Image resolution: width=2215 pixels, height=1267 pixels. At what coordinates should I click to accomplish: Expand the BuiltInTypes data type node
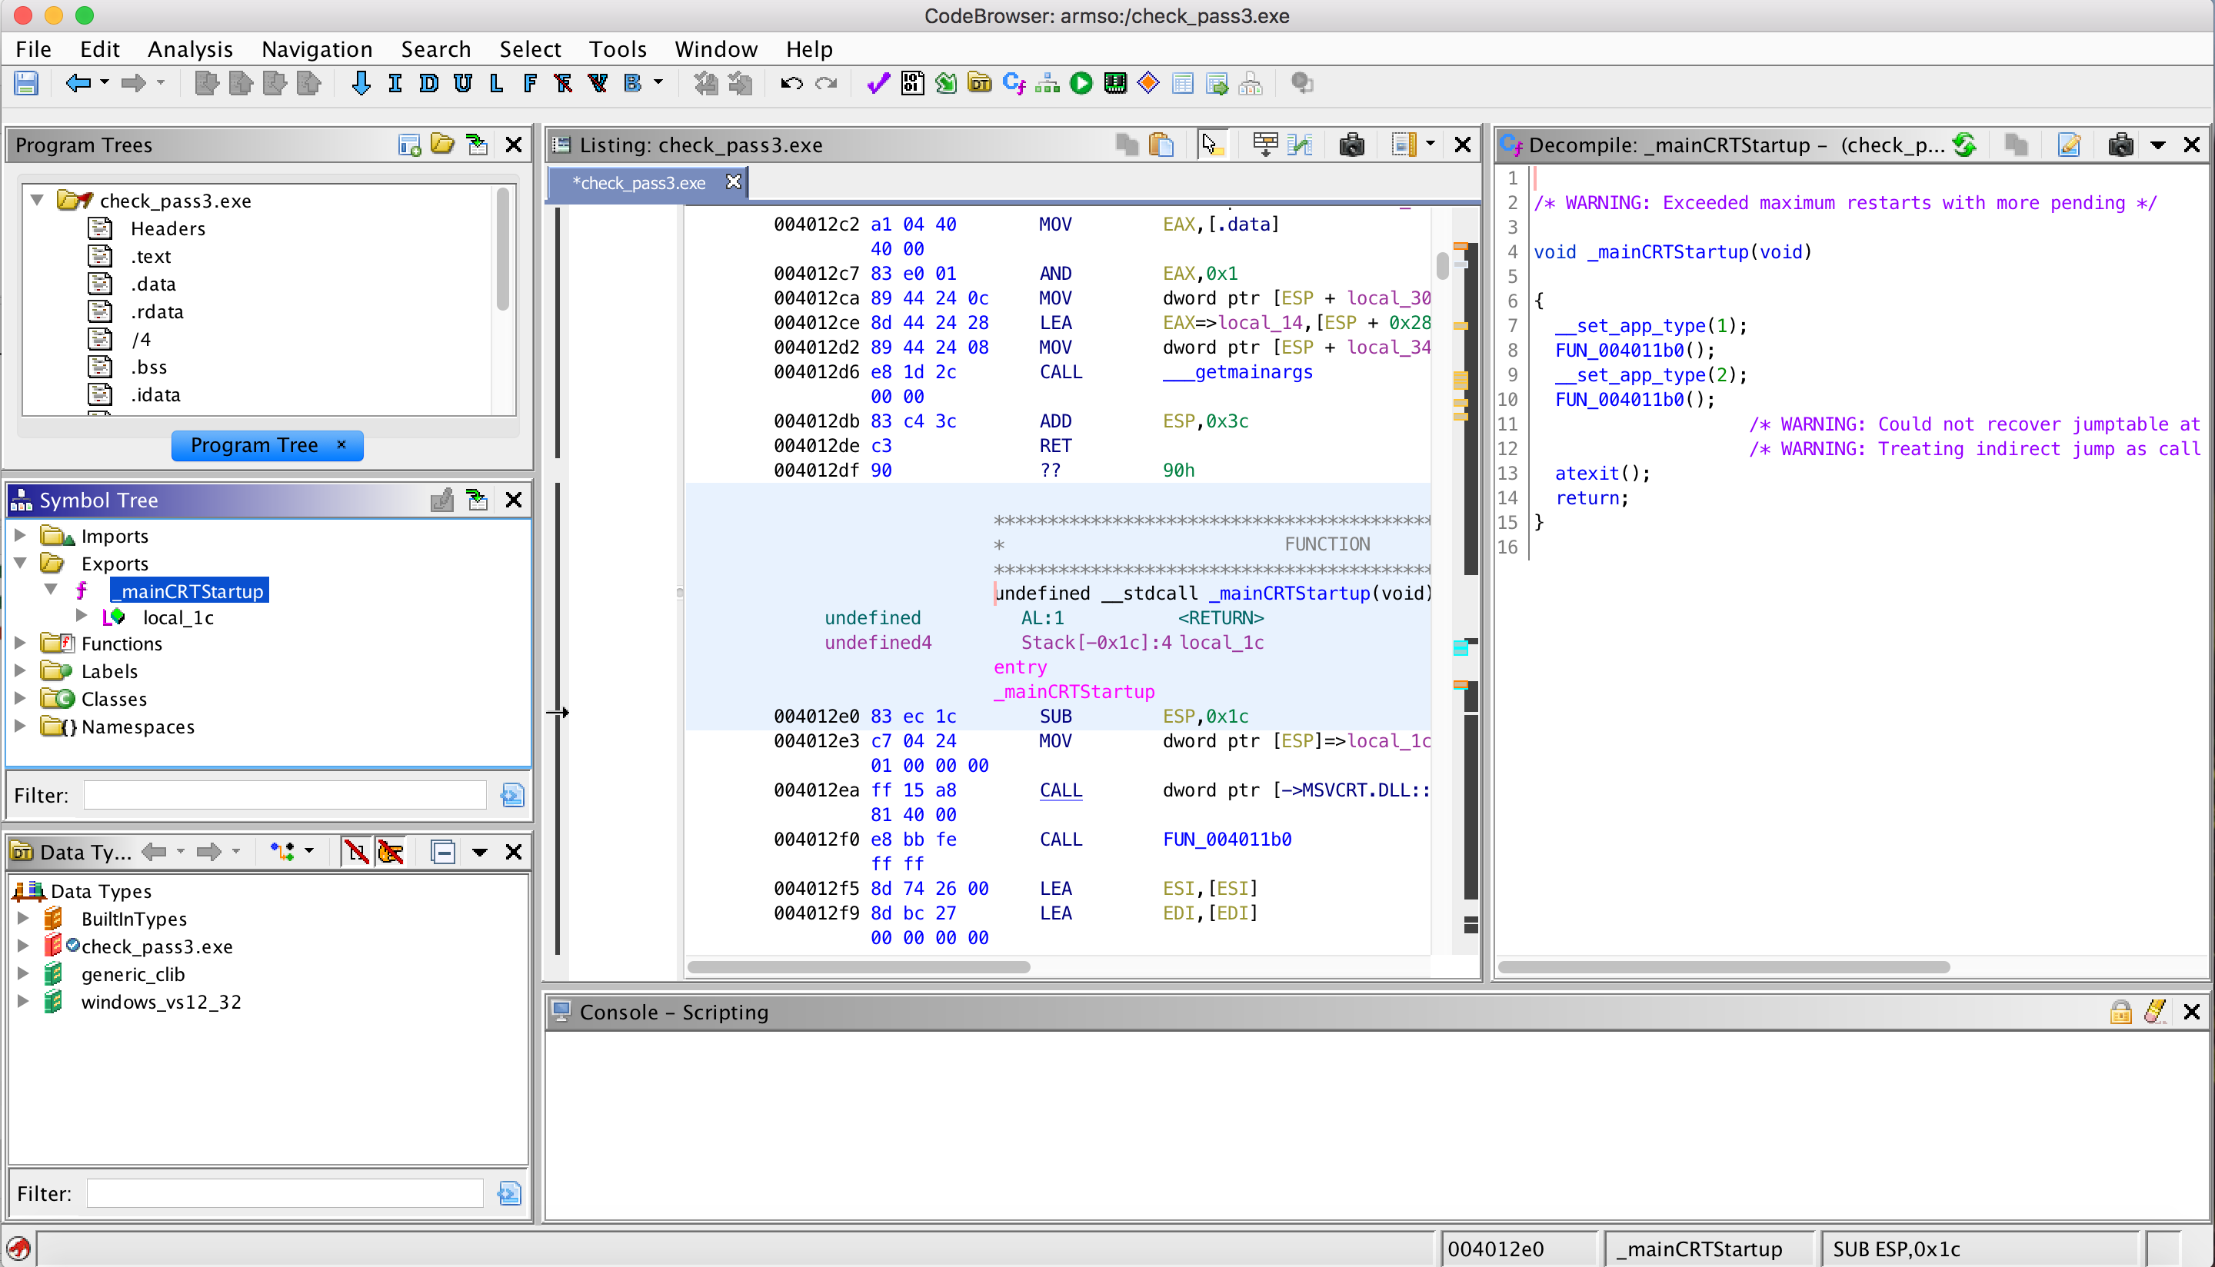24,919
